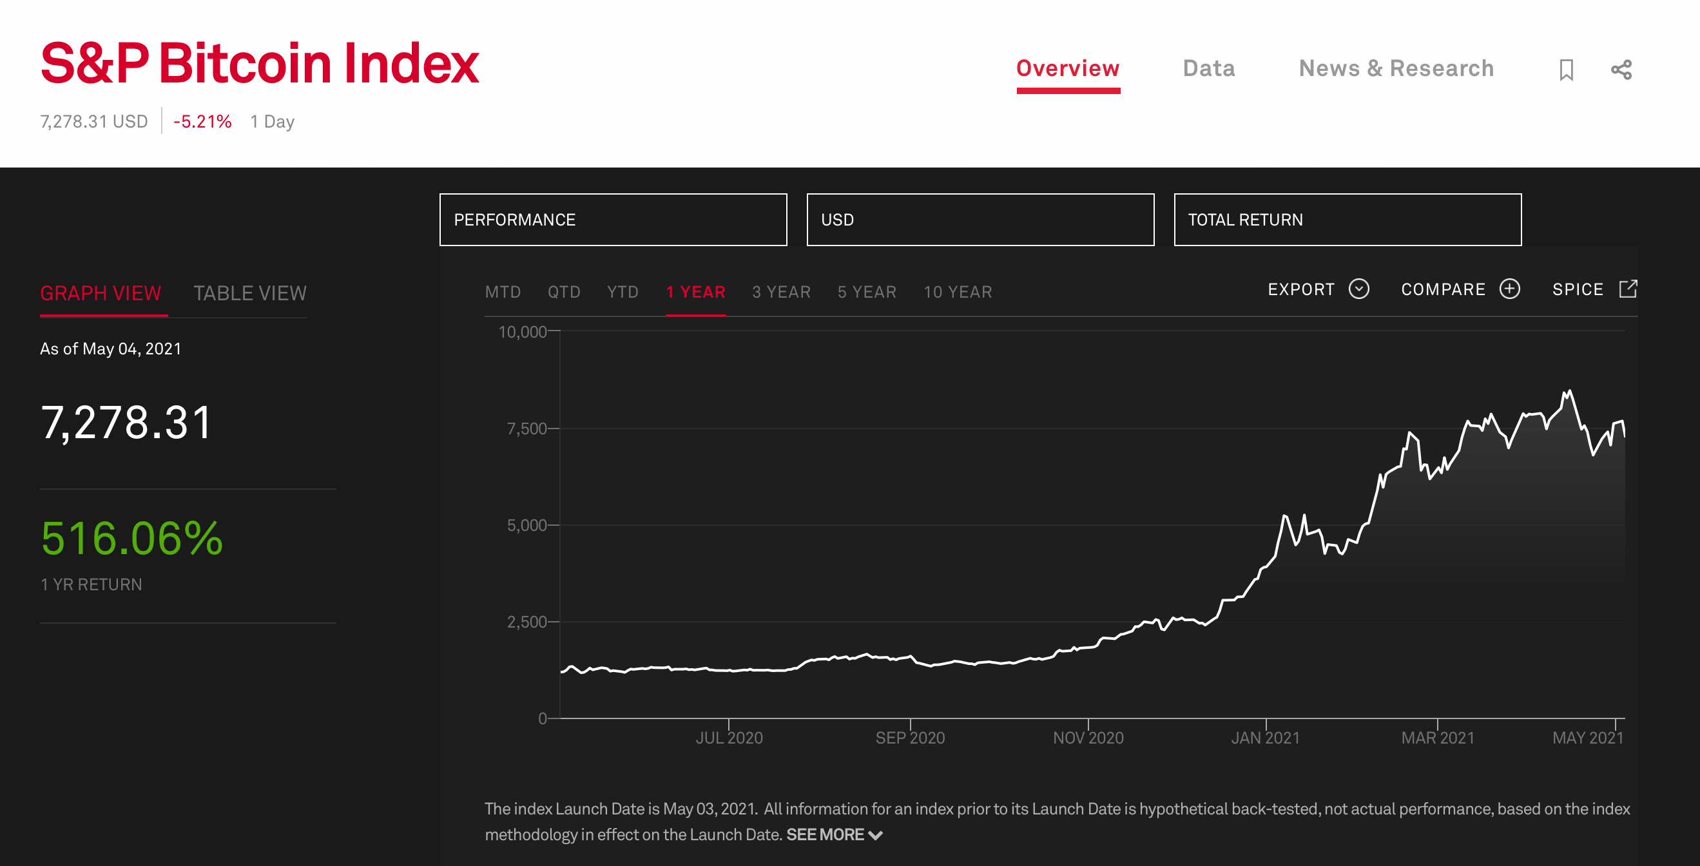Image resolution: width=1700 pixels, height=866 pixels.
Task: Select the 5 YEAR time range
Action: point(867,292)
